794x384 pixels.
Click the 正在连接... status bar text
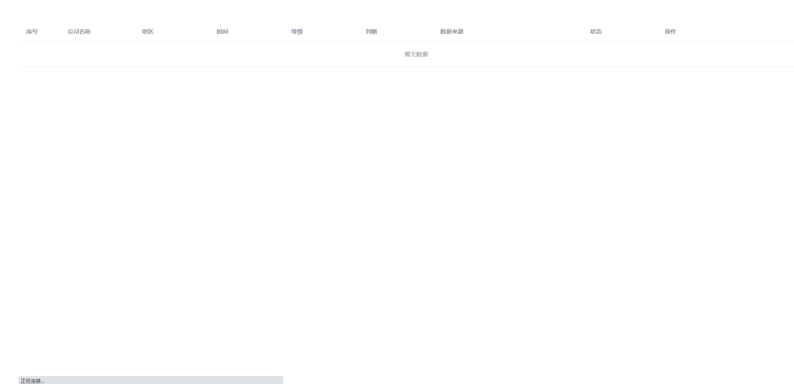pos(33,381)
